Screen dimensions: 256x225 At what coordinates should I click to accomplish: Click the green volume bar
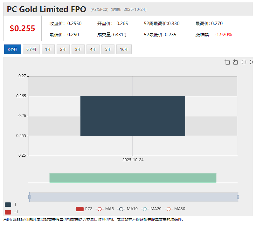click(133, 178)
